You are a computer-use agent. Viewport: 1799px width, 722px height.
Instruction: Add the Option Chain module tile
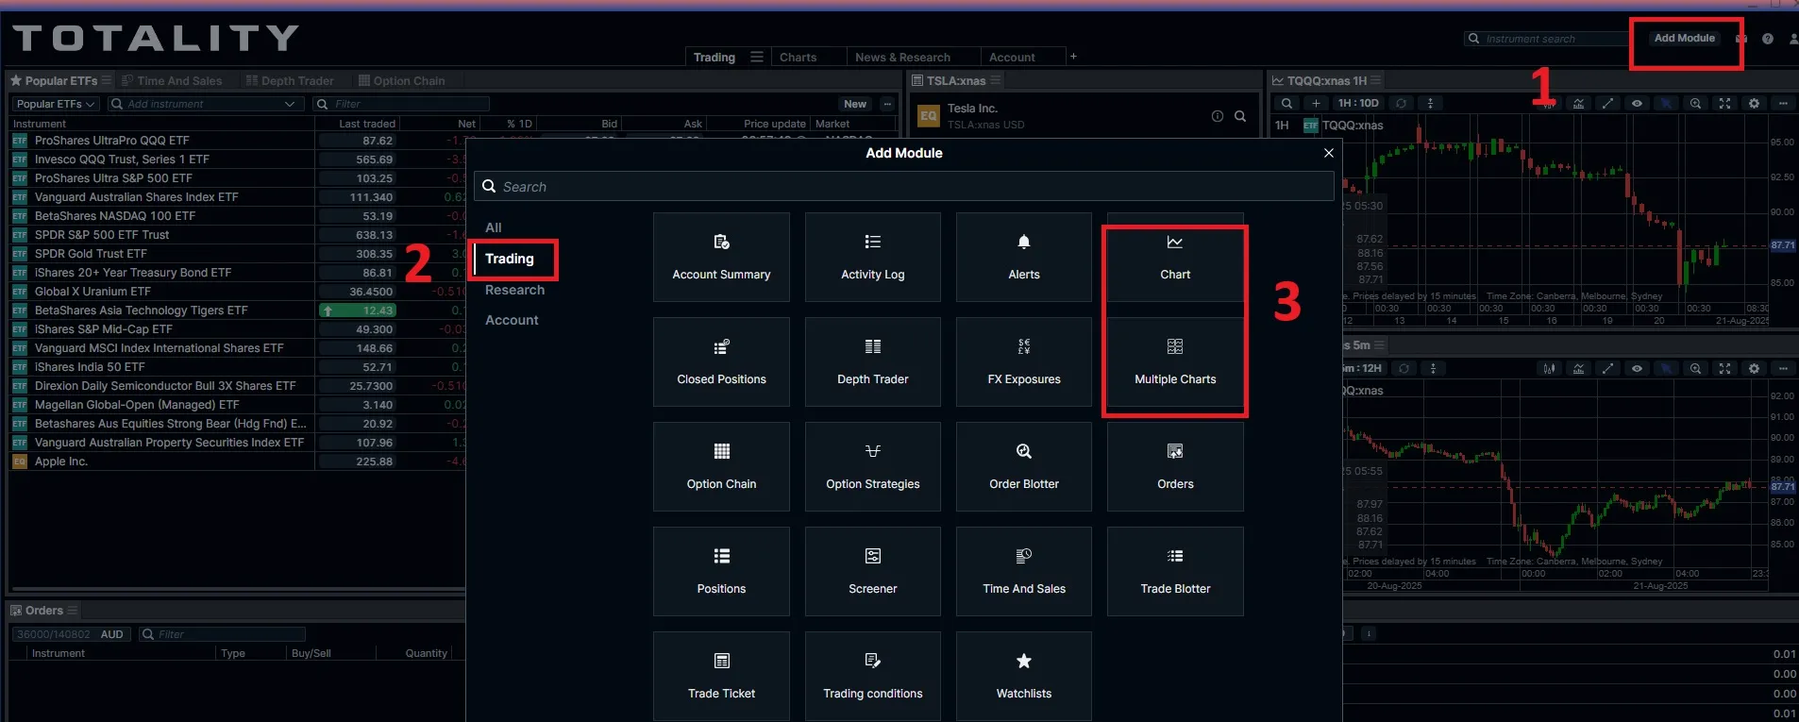721,467
